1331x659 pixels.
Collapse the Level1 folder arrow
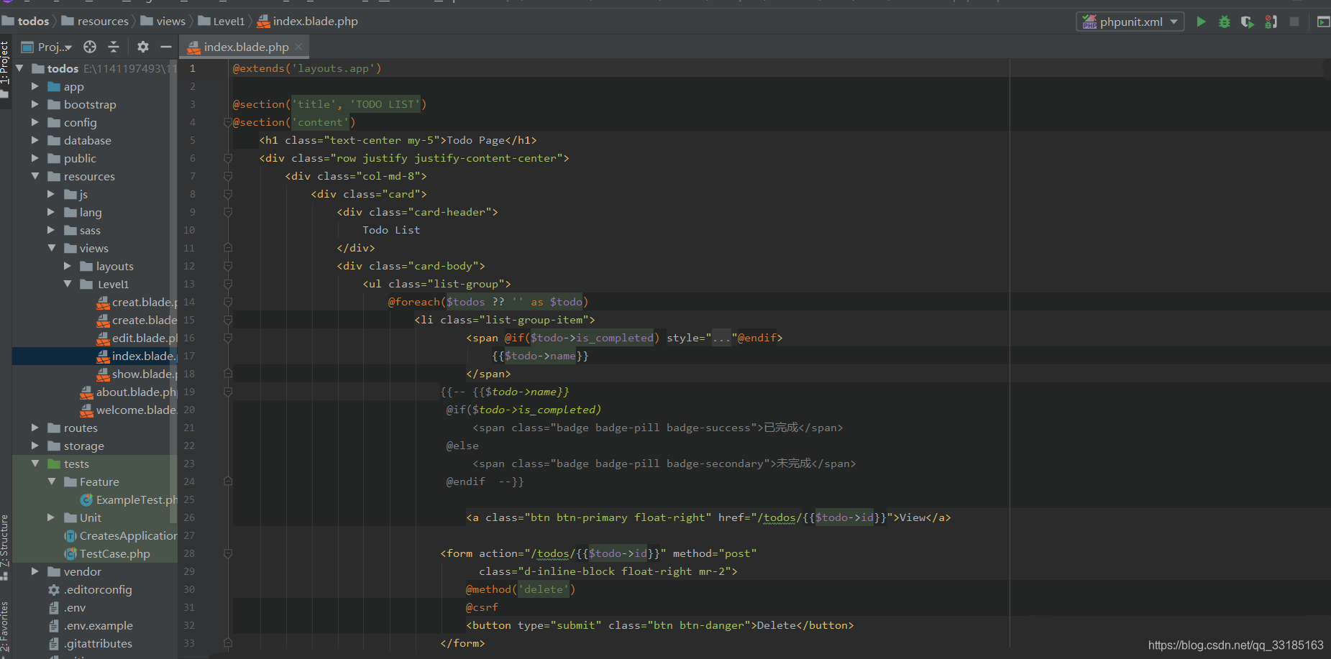pos(68,284)
